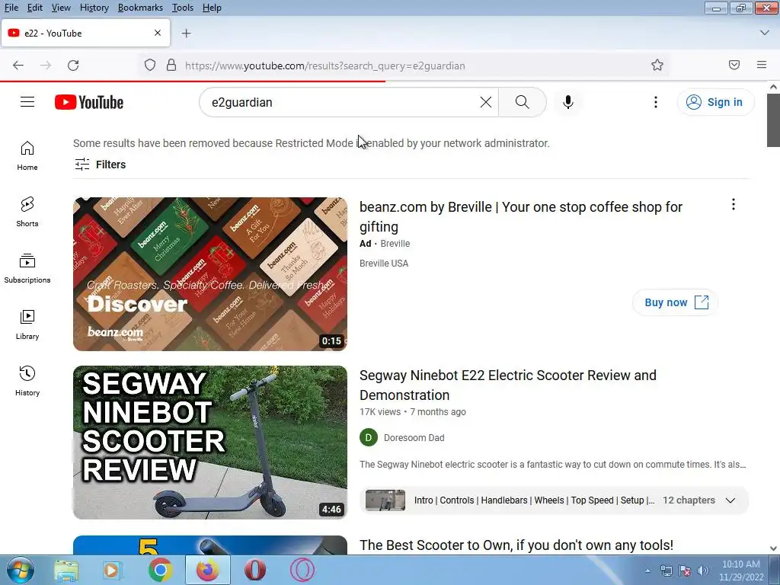This screenshot has width=780, height=585.
Task: Open more options for the beanz.com ad
Action: pyautogui.click(x=734, y=204)
